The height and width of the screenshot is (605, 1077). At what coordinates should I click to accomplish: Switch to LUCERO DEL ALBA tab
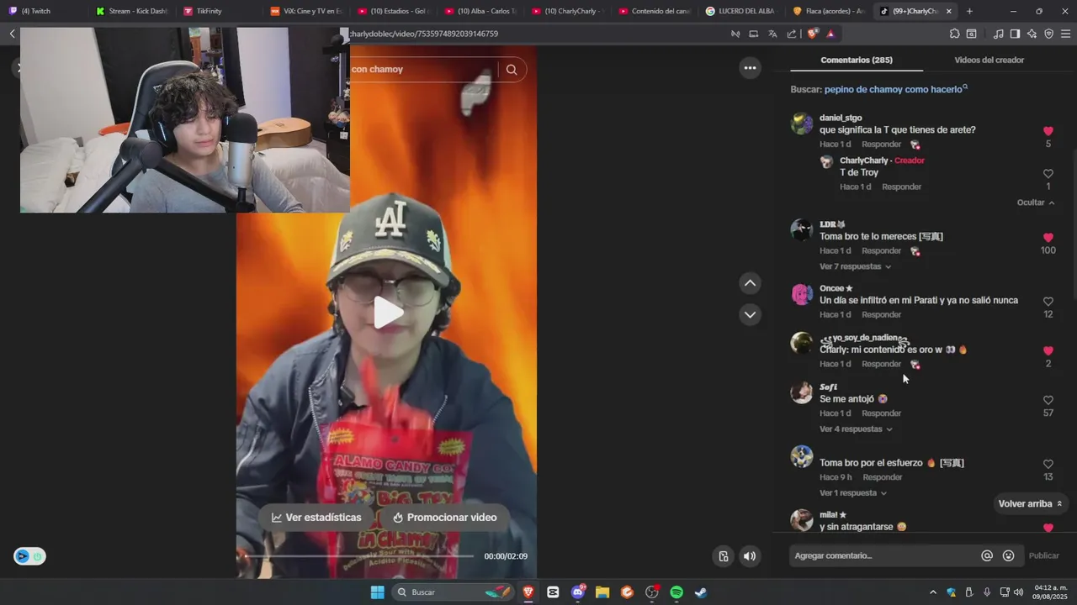(x=741, y=11)
